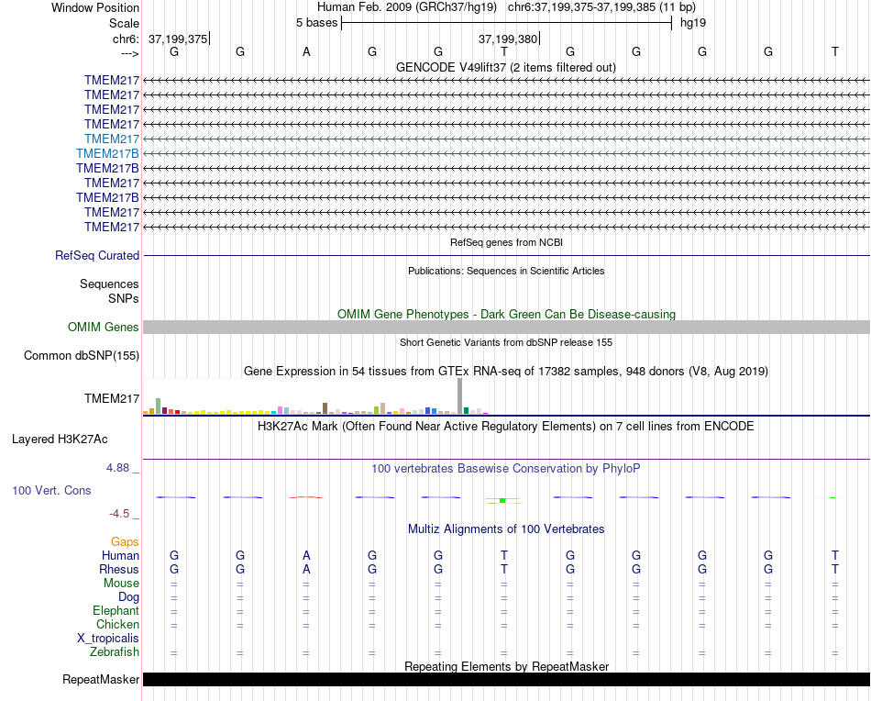Open Repeating Elements by RepeatMasker title
This screenshot has height=701, width=871.
click(x=506, y=666)
